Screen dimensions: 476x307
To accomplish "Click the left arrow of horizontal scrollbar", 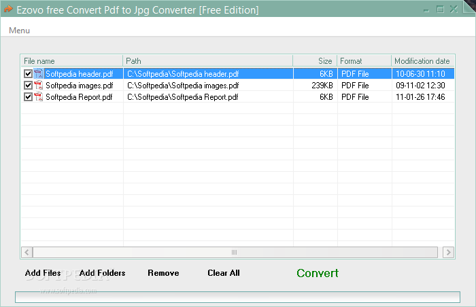I will click(x=27, y=252).
